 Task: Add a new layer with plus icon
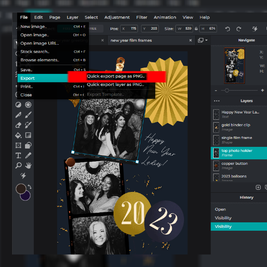tap(258, 187)
